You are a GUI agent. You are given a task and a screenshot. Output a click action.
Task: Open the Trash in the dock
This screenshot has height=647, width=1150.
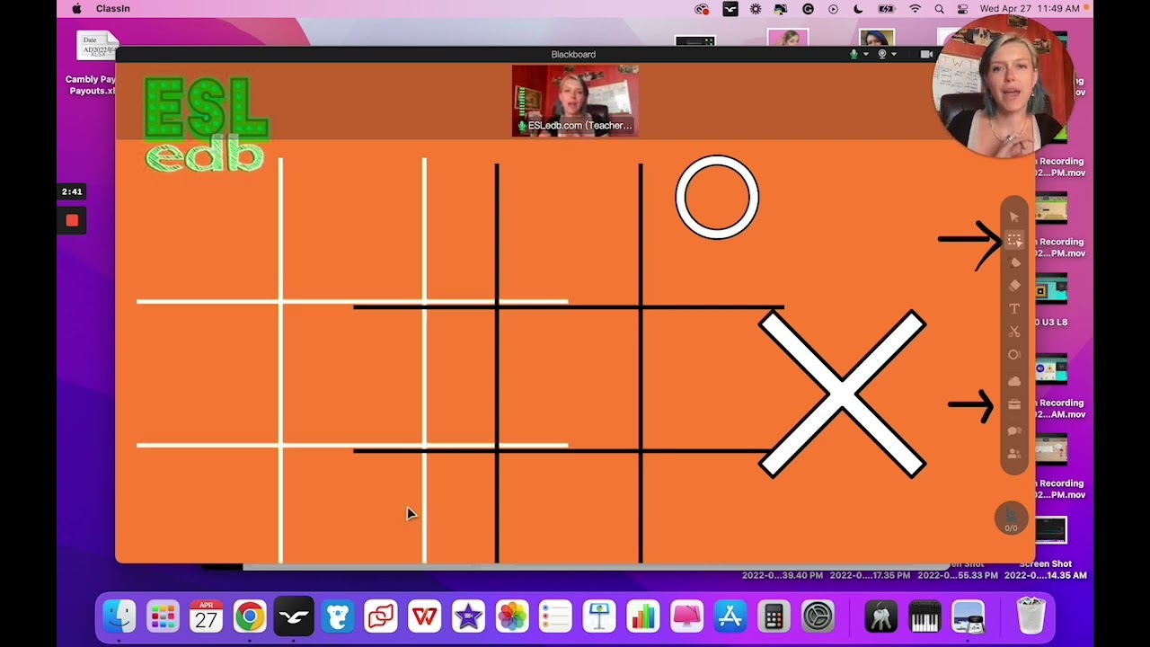1031,616
